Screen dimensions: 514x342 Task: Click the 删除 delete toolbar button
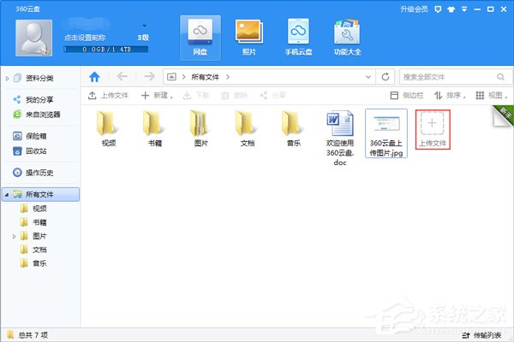pyautogui.click(x=234, y=95)
